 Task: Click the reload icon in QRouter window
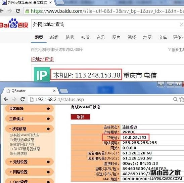[22, 99]
